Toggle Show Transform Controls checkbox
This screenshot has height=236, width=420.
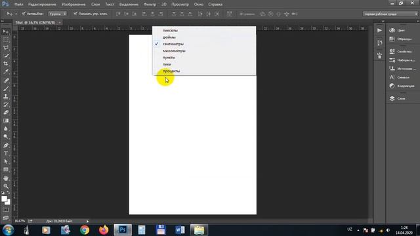(75, 13)
